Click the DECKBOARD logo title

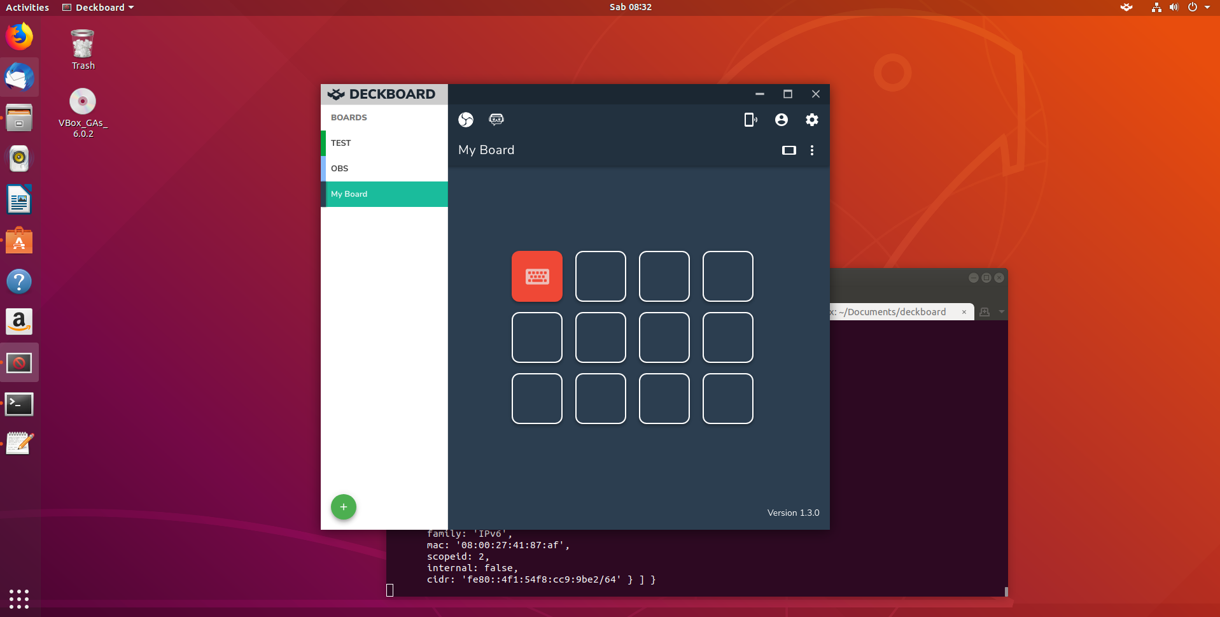click(381, 94)
